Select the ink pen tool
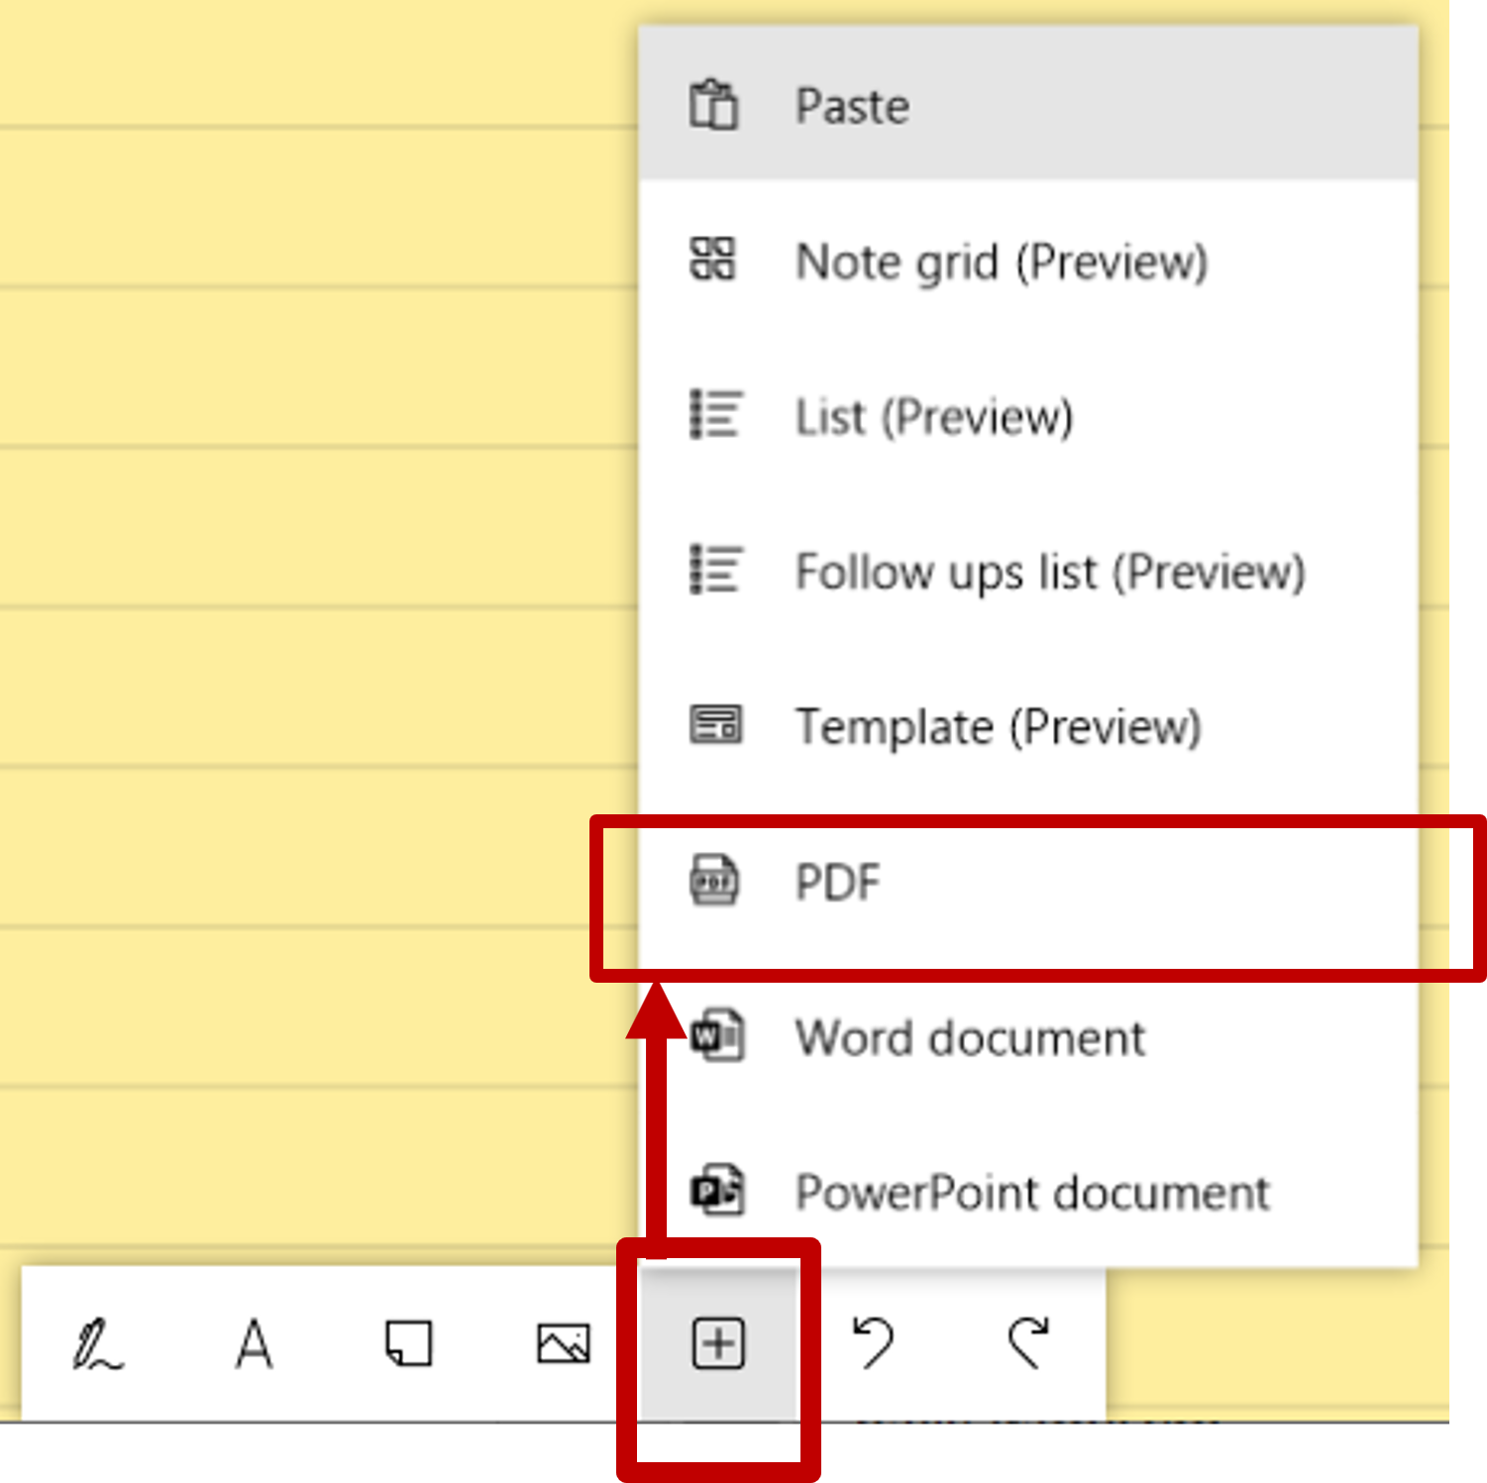This screenshot has height=1483, width=1487. pyautogui.click(x=97, y=1345)
